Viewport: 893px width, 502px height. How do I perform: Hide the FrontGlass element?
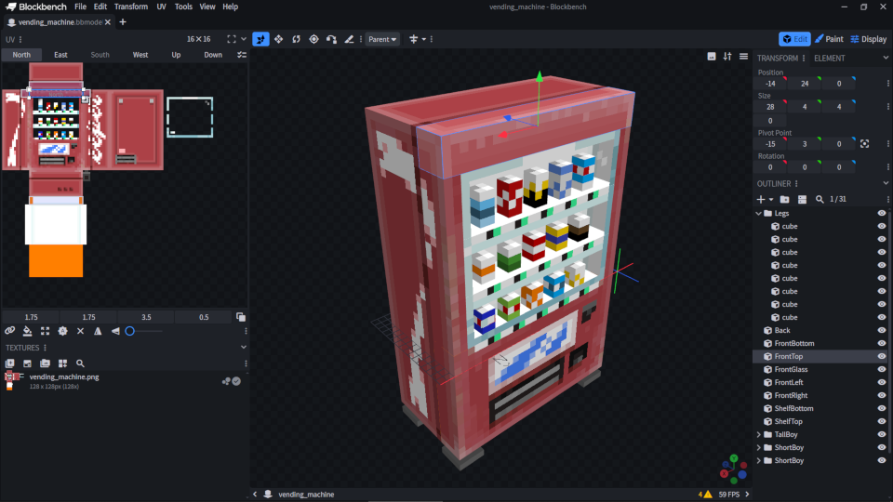882,369
